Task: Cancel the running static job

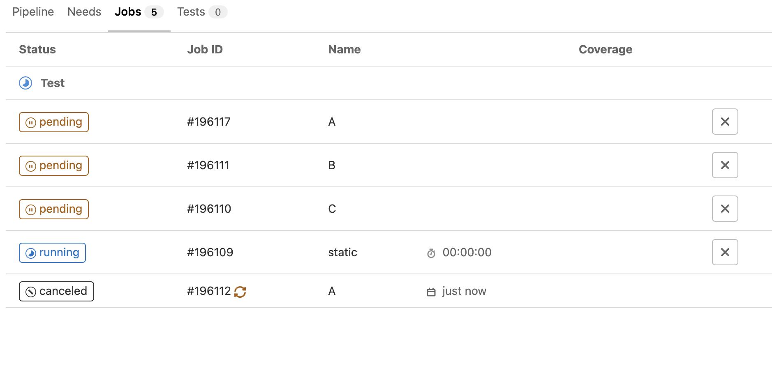Action: 725,252
